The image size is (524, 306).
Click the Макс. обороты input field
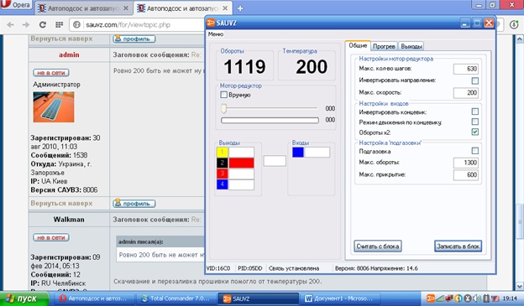[466, 163]
